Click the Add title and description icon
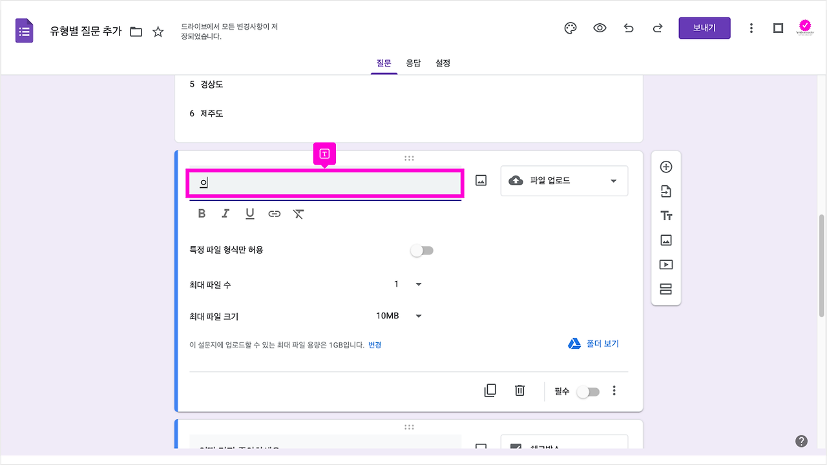The height and width of the screenshot is (465, 827). [x=665, y=215]
